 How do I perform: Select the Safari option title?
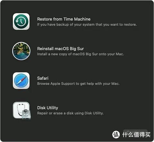pos(43,78)
